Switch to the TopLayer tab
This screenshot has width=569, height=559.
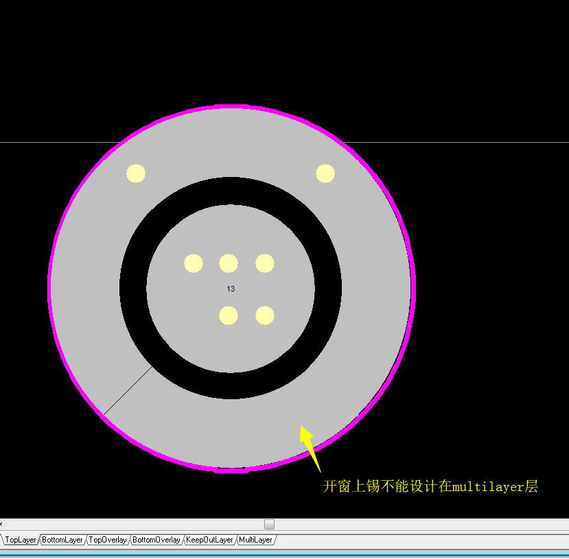[x=20, y=540]
